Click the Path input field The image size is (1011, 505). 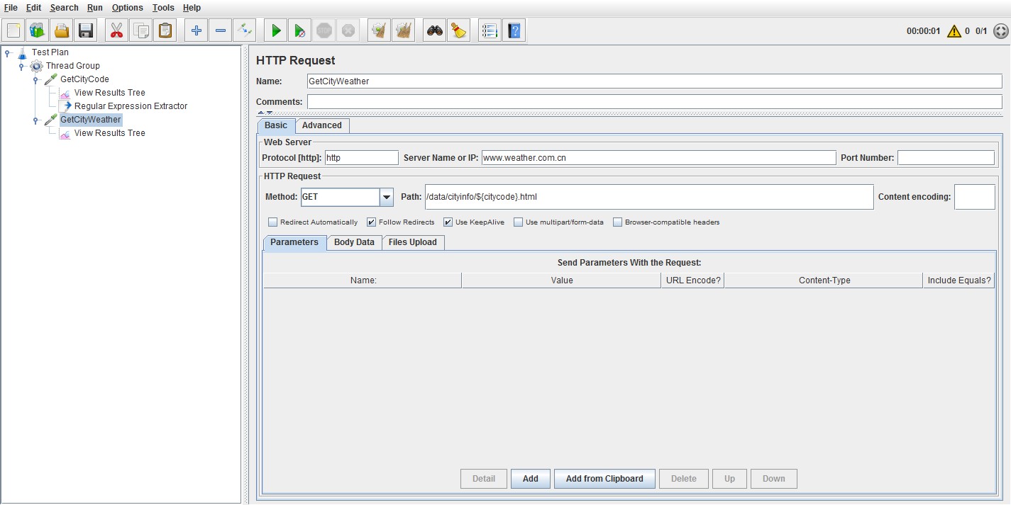(648, 197)
